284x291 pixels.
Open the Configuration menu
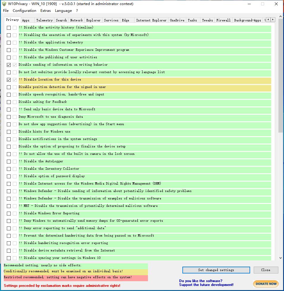click(24, 10)
